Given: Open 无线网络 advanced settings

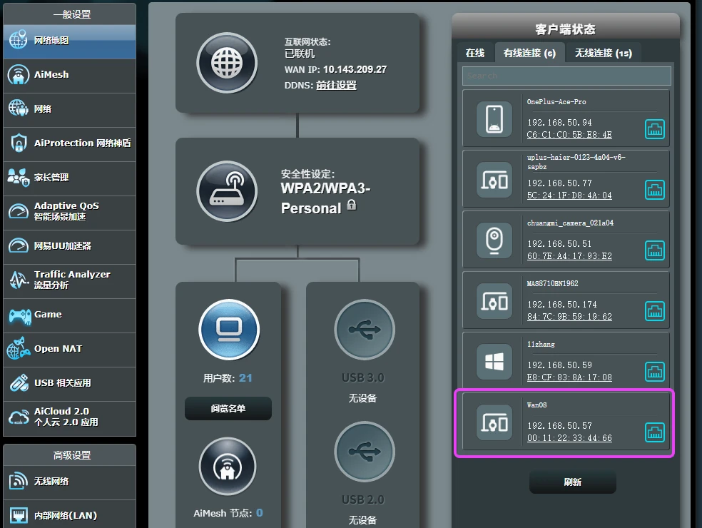Looking at the screenshot, I should tap(69, 482).
